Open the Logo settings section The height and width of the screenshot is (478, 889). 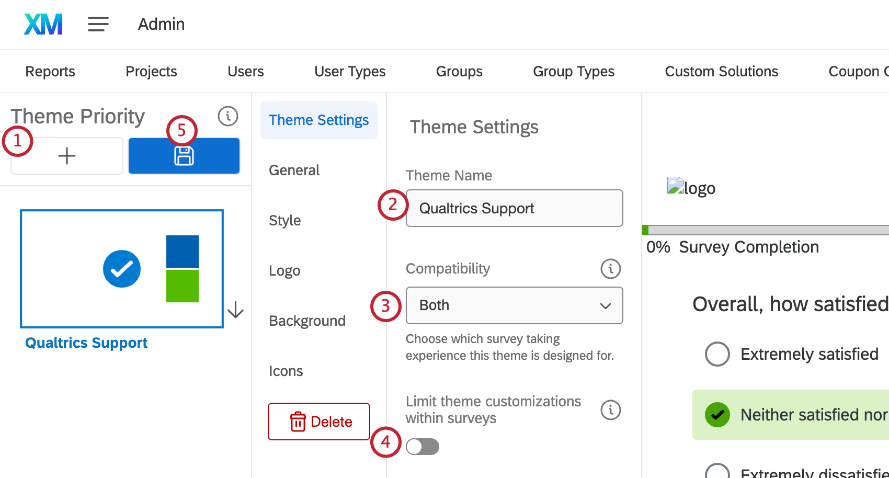pos(284,271)
